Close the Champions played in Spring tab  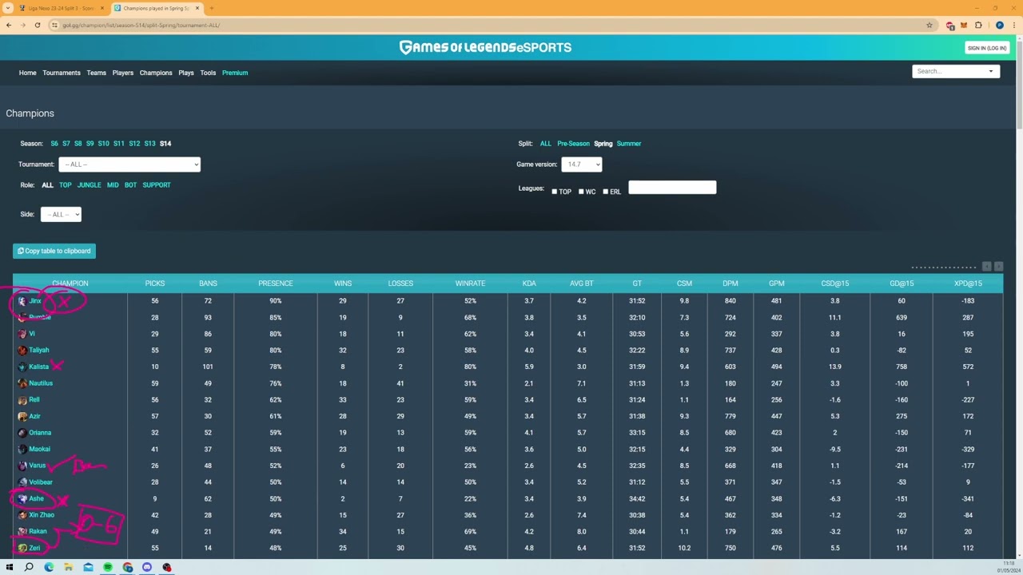tap(197, 8)
